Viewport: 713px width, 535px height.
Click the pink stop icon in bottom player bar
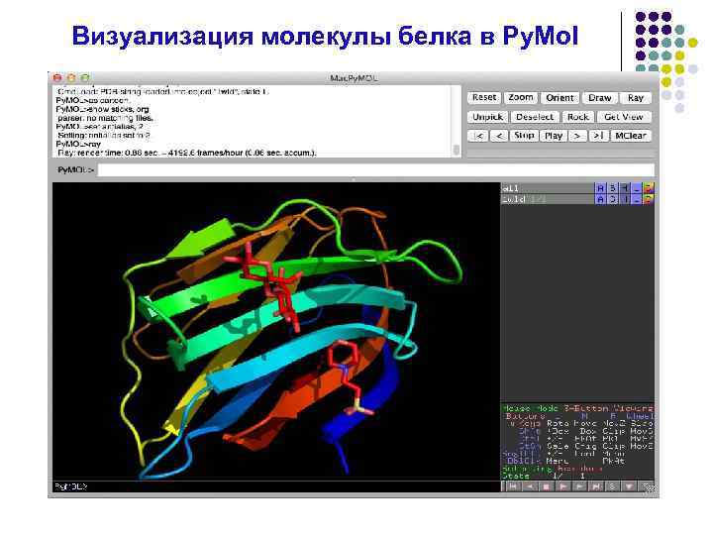pyautogui.click(x=546, y=486)
